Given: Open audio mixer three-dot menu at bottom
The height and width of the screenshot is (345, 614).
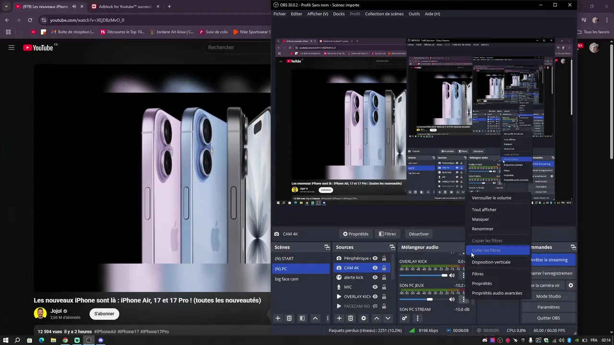Looking at the screenshot, I should pos(417,318).
